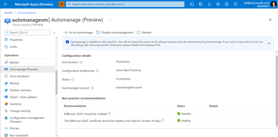This screenshot has width=278, height=137.
Task: Collapse the left menu with double chevron
Action: [x=54, y=32]
